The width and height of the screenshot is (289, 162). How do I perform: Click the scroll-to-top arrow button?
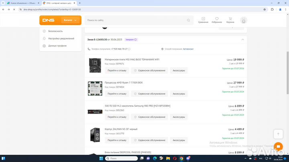point(278,134)
